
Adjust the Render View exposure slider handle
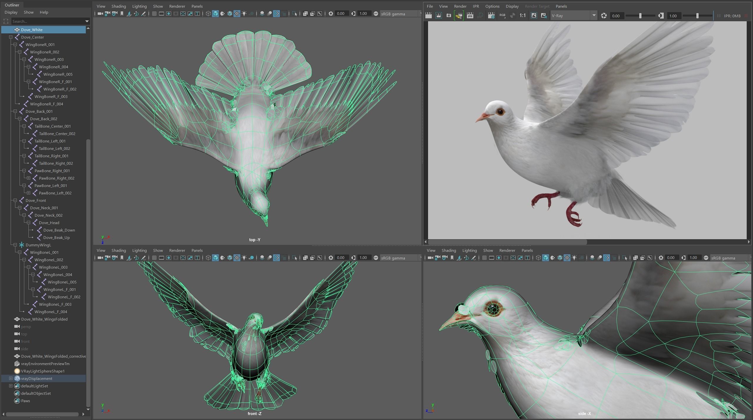[x=640, y=16]
